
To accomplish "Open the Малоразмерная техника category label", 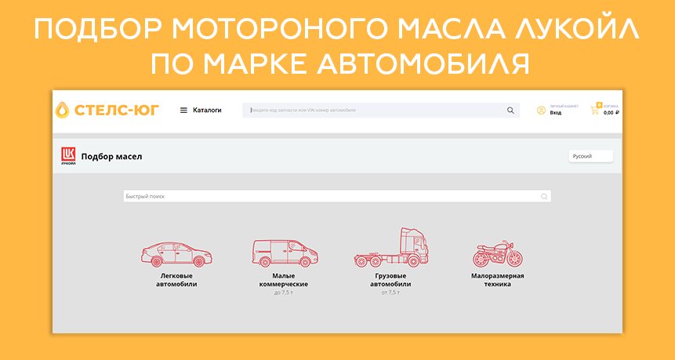I will point(498,280).
